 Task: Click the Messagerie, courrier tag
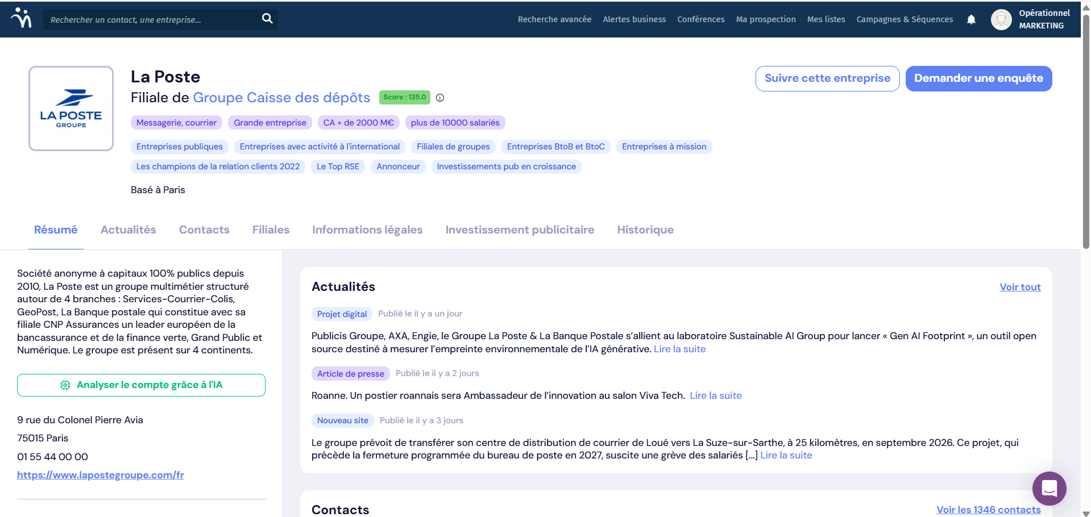(x=176, y=123)
